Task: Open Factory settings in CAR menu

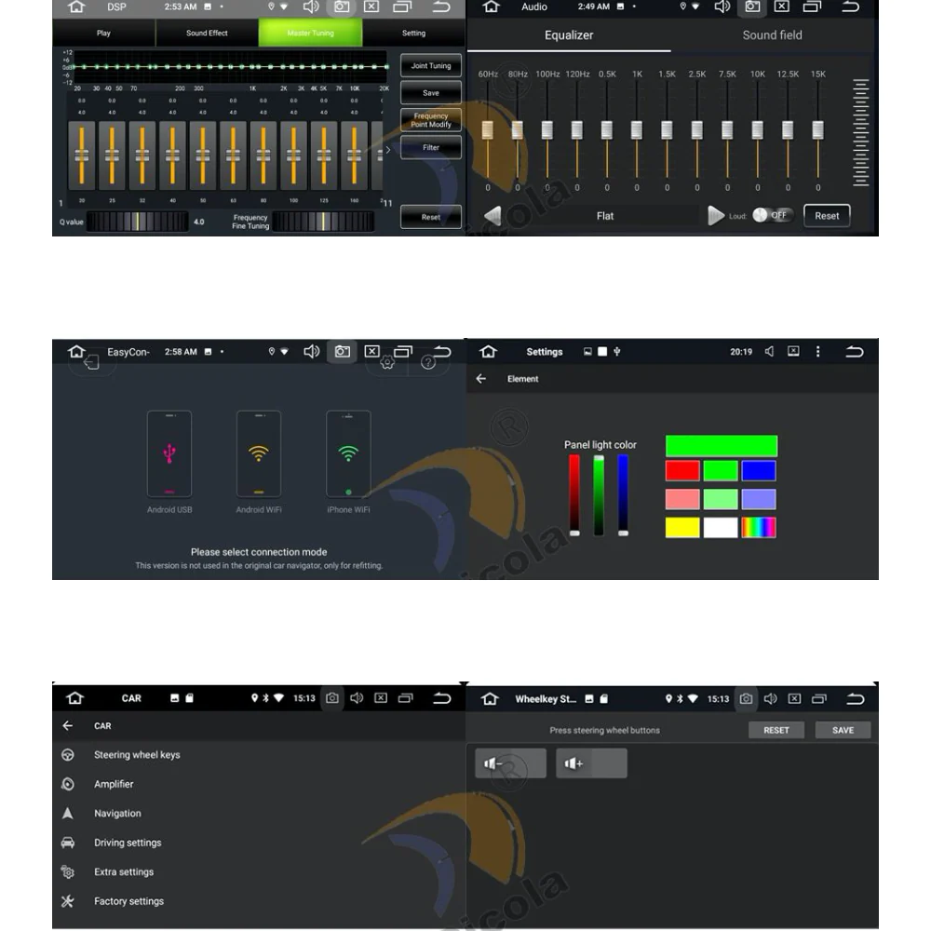Action: pos(259,900)
